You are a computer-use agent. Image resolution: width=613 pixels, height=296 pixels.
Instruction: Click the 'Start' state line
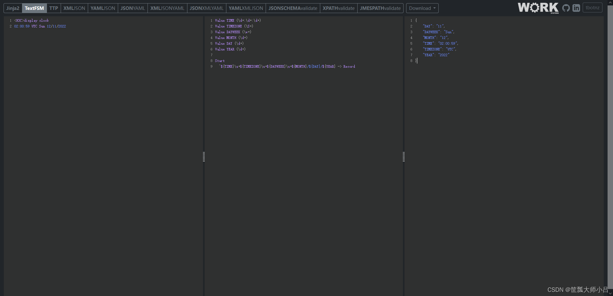tap(220, 61)
